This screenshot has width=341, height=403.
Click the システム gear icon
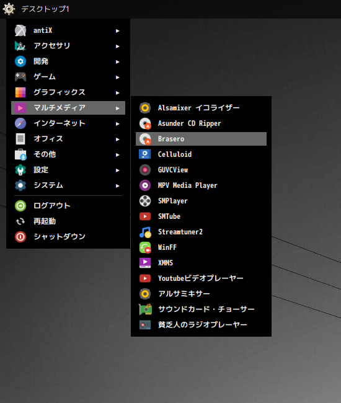(x=20, y=185)
